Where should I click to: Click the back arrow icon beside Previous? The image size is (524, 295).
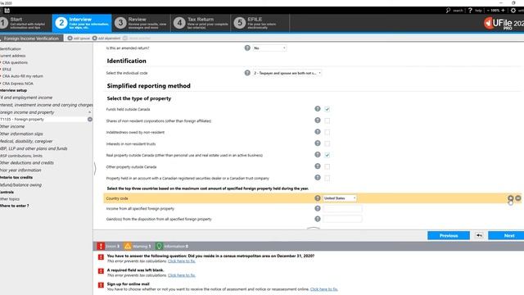tap(479, 235)
